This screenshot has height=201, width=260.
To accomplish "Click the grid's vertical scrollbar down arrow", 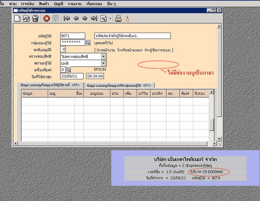I will [212, 139].
